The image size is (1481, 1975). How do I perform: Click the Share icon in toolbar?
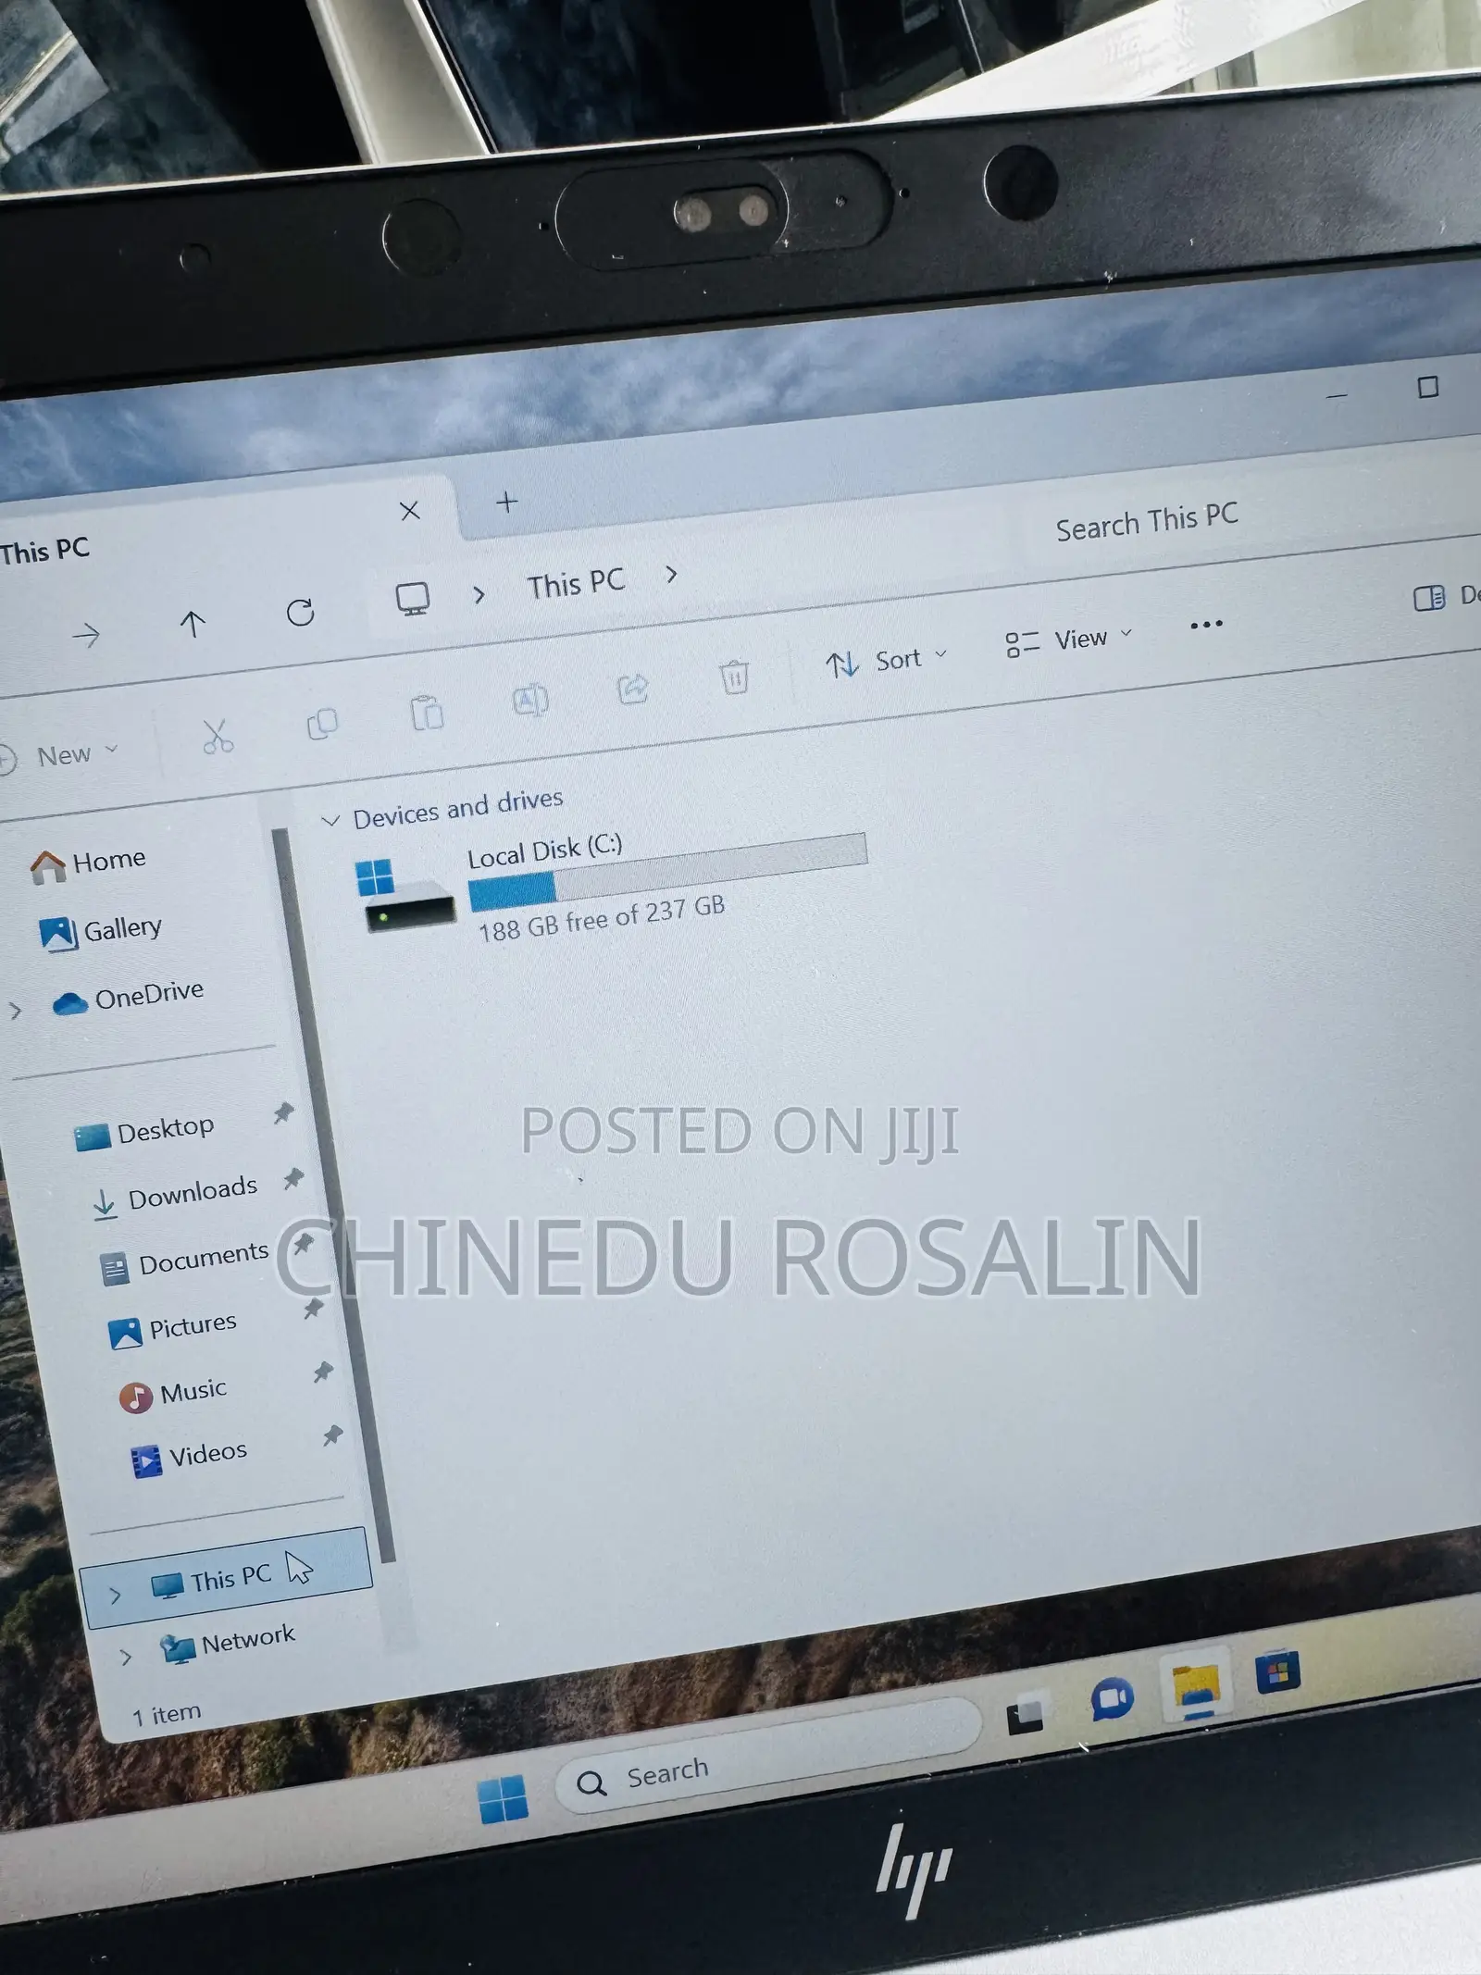633,689
